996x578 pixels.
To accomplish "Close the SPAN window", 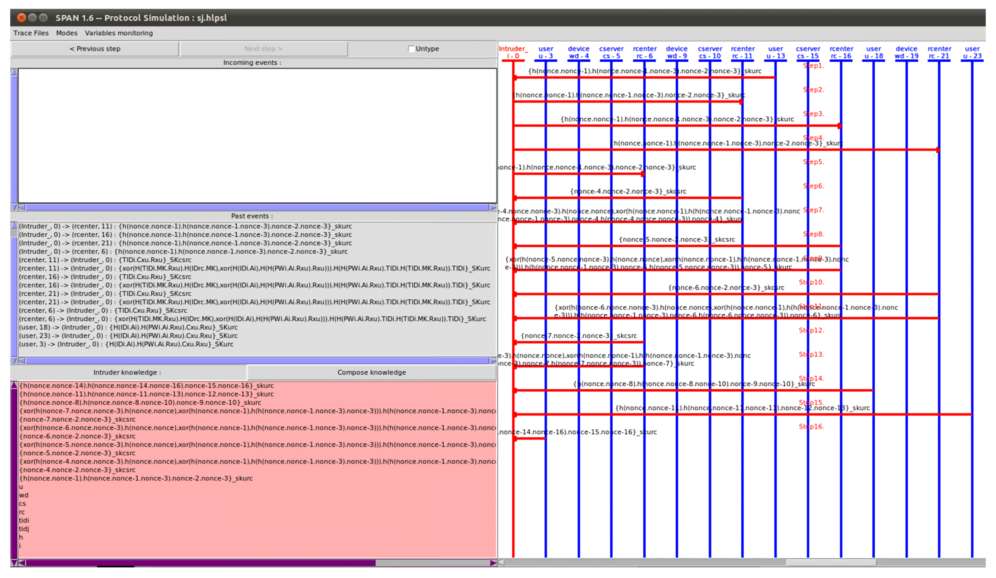I will point(22,18).
